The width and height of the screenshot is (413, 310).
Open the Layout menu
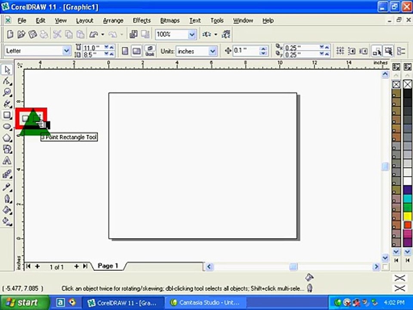pos(84,20)
